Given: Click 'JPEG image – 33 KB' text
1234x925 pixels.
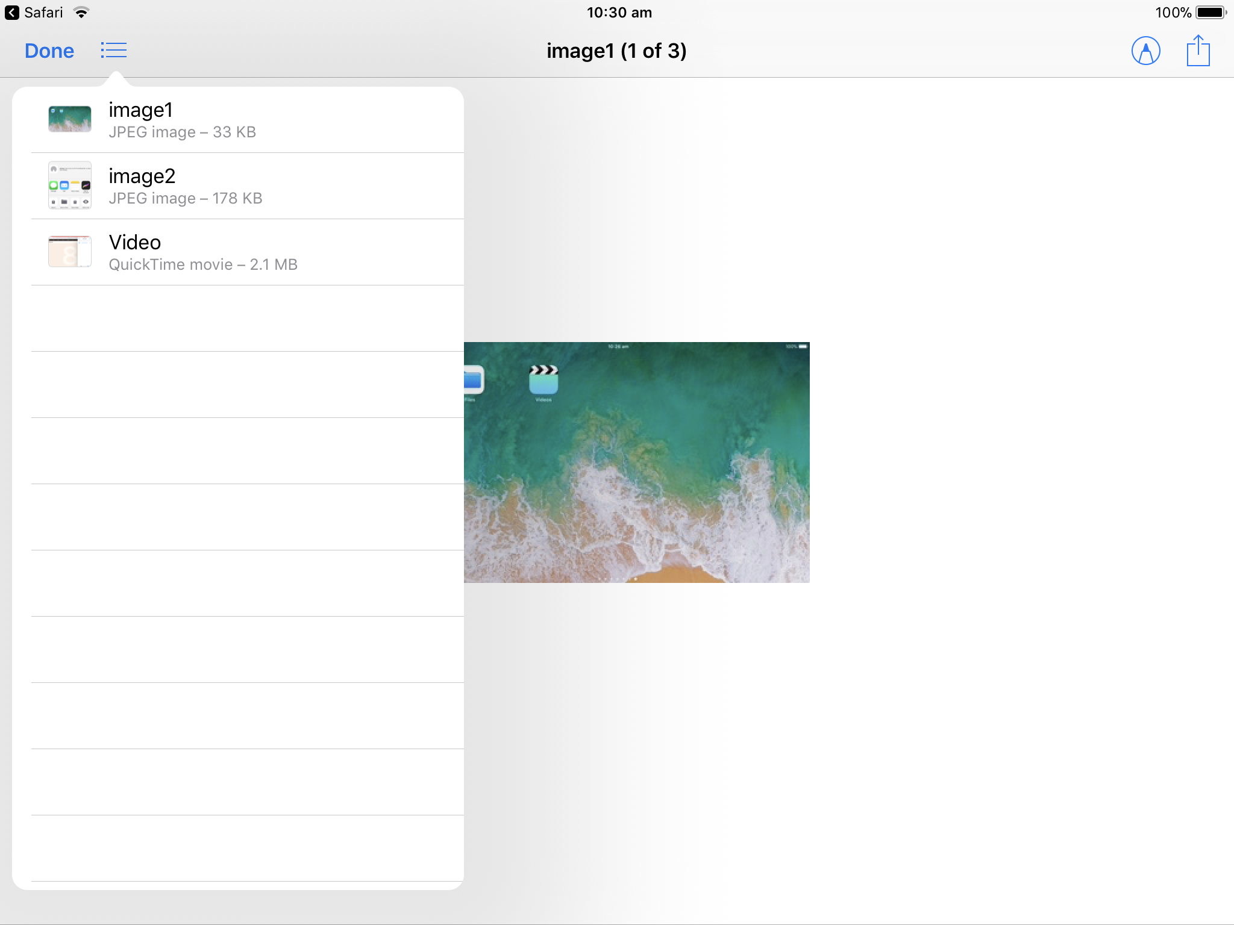Looking at the screenshot, I should (183, 132).
